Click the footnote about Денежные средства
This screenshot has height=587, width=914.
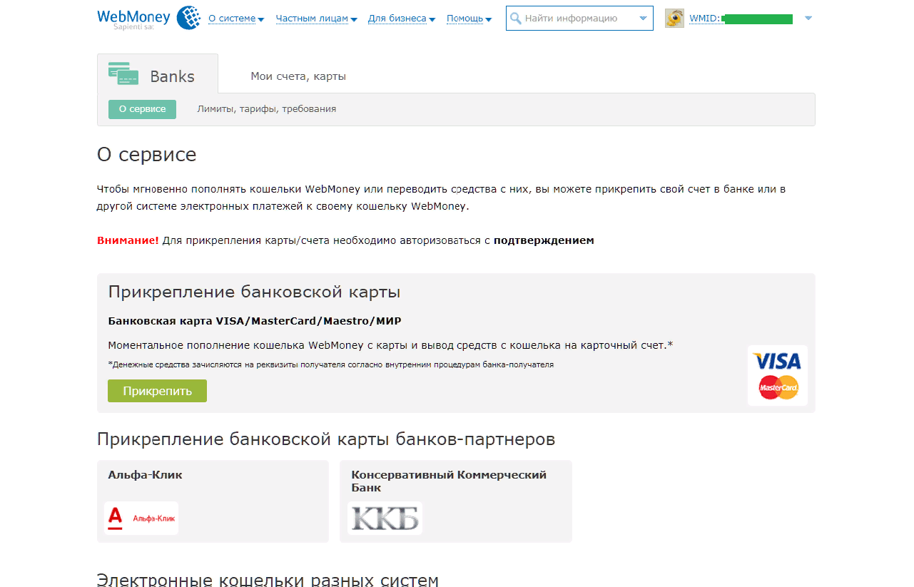point(331,364)
